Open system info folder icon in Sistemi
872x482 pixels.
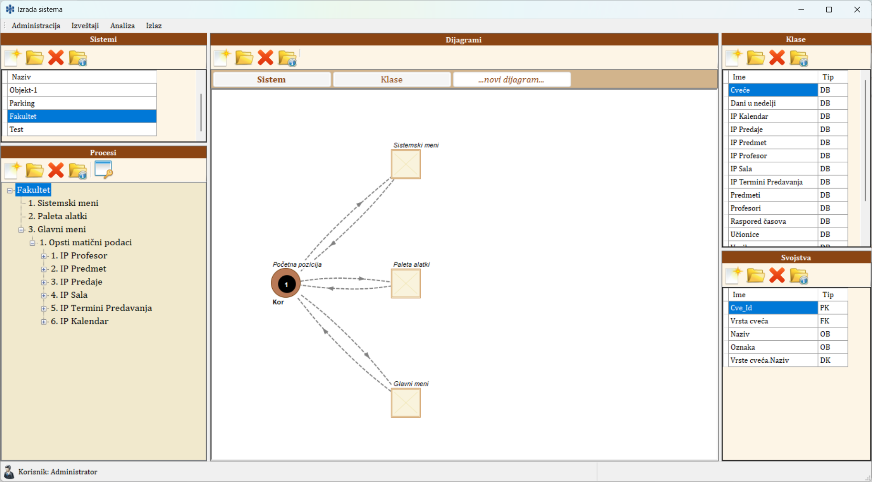78,58
